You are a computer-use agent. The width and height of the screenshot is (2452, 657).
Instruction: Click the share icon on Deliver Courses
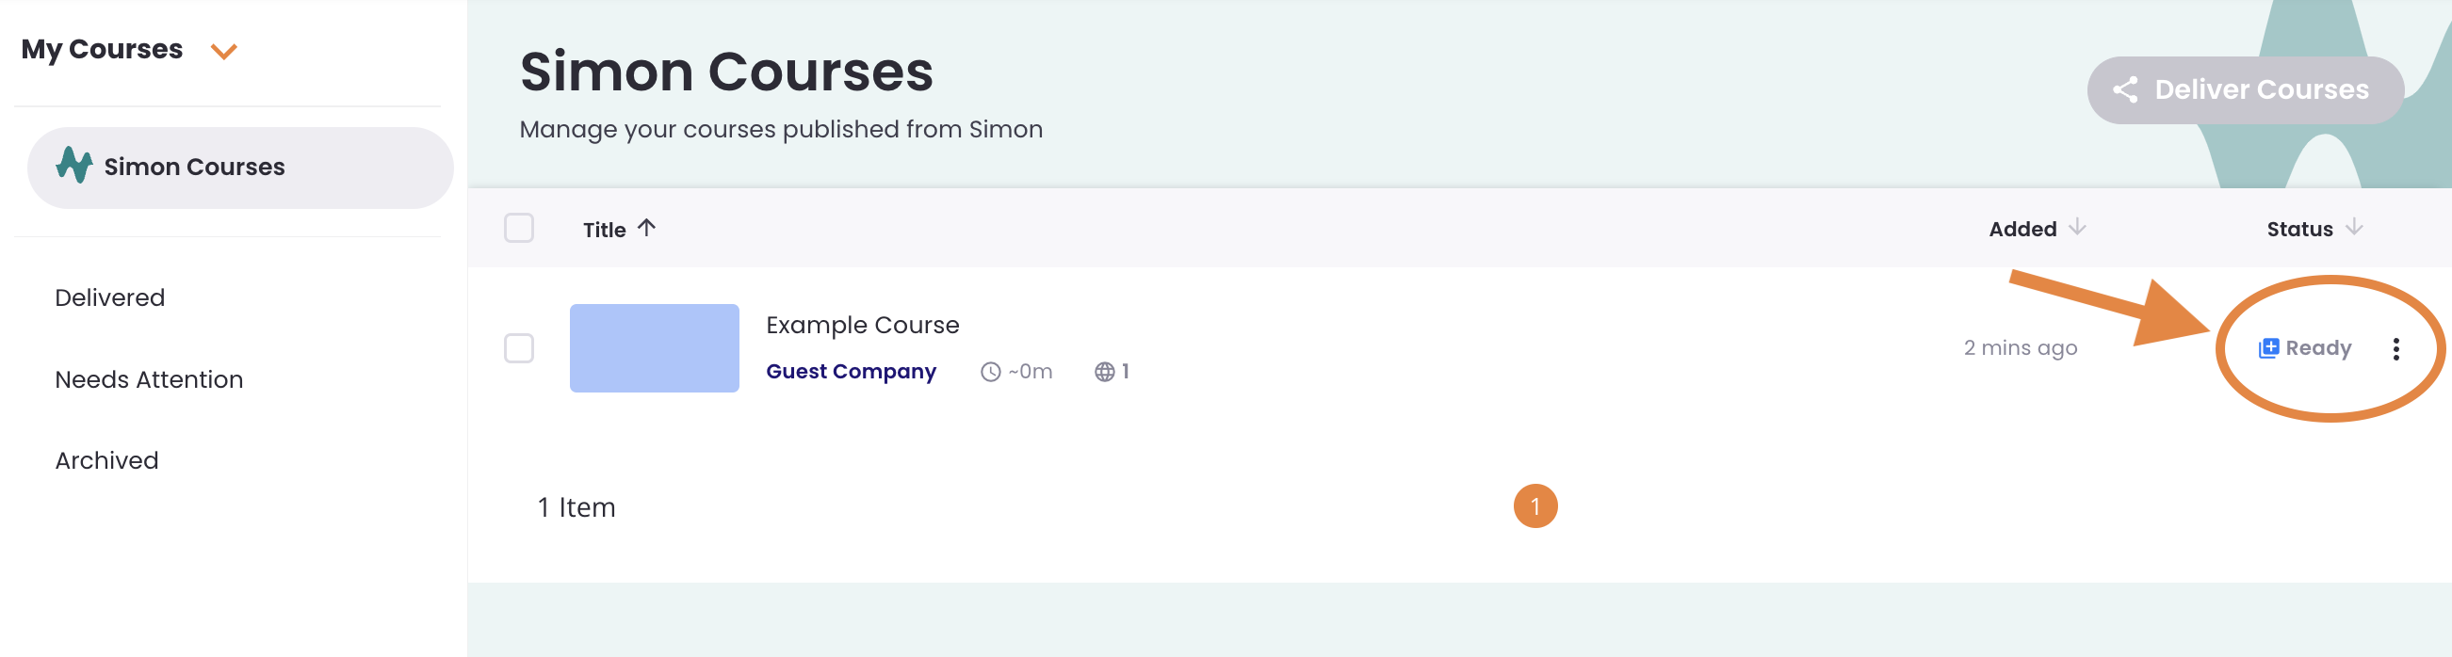tap(2125, 89)
